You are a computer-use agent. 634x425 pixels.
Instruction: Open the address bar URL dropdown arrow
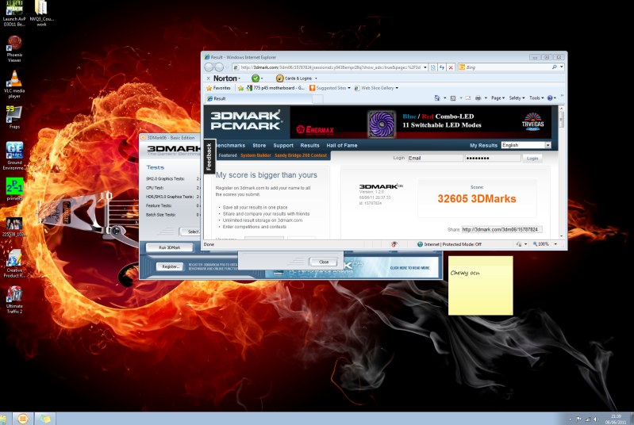(x=425, y=67)
